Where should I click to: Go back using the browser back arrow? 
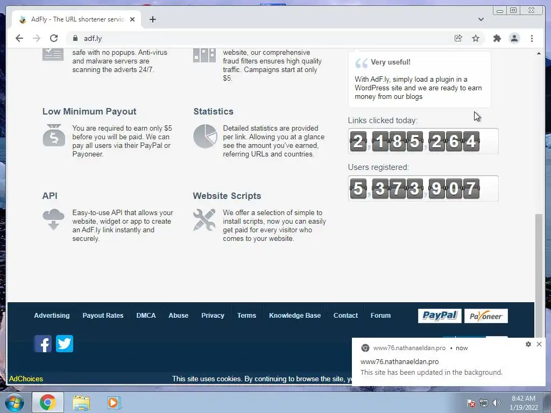click(x=19, y=38)
